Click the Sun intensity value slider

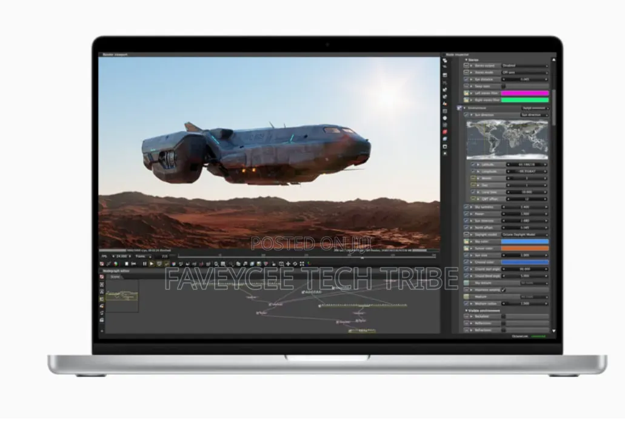[524, 221]
